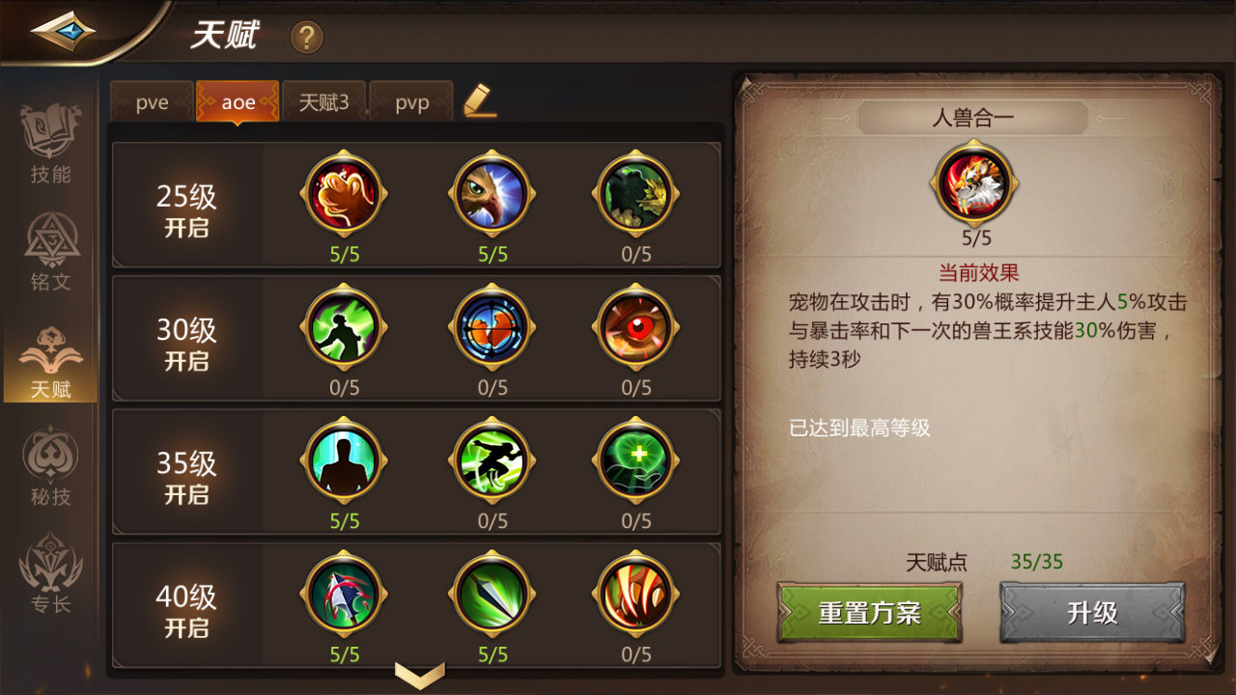Screen dimensions: 1236x695
Task: Select the green cross healing talent icon
Action: pos(636,459)
